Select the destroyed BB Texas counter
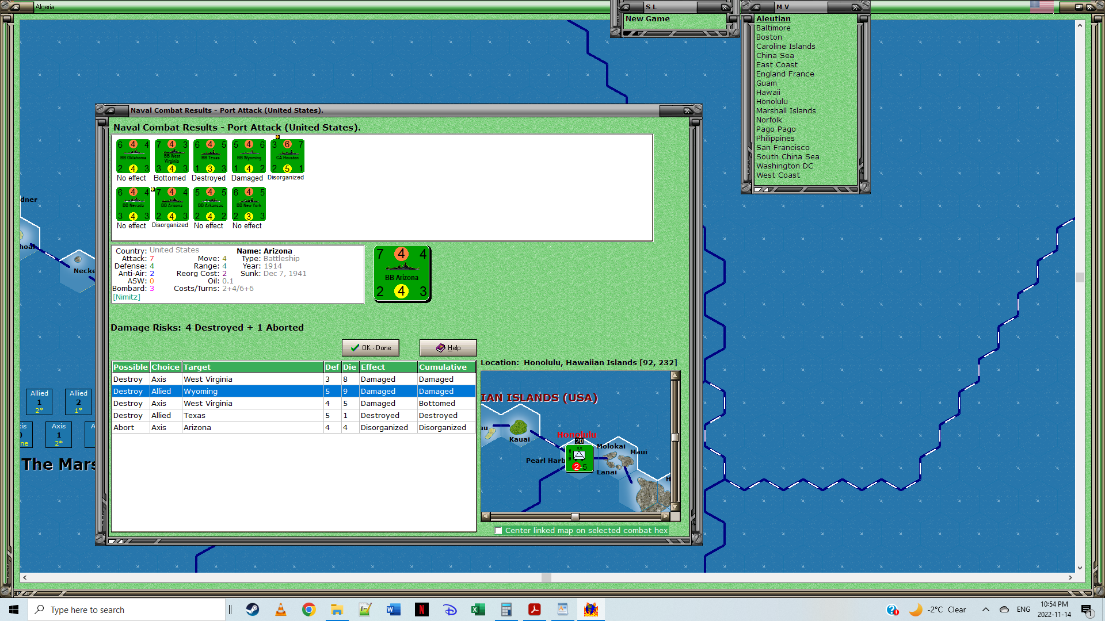The image size is (1105, 621). [x=210, y=156]
